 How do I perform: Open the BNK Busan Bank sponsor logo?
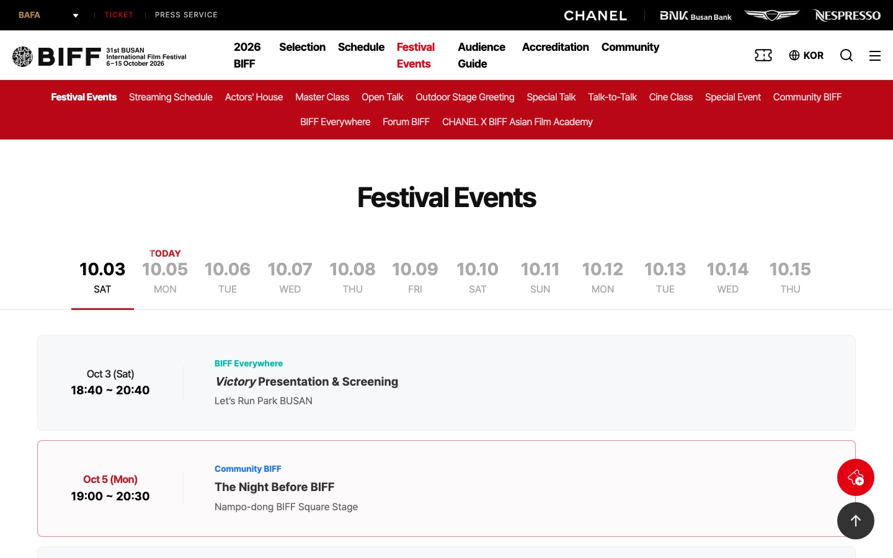pyautogui.click(x=696, y=15)
